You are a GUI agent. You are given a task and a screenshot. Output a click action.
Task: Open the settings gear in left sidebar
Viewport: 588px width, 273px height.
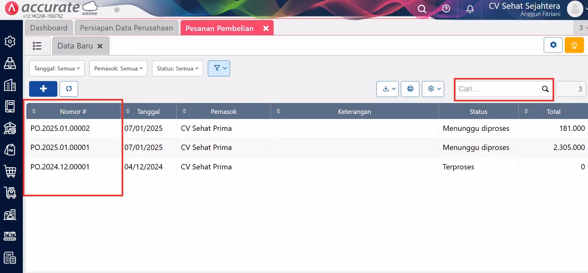(10, 41)
